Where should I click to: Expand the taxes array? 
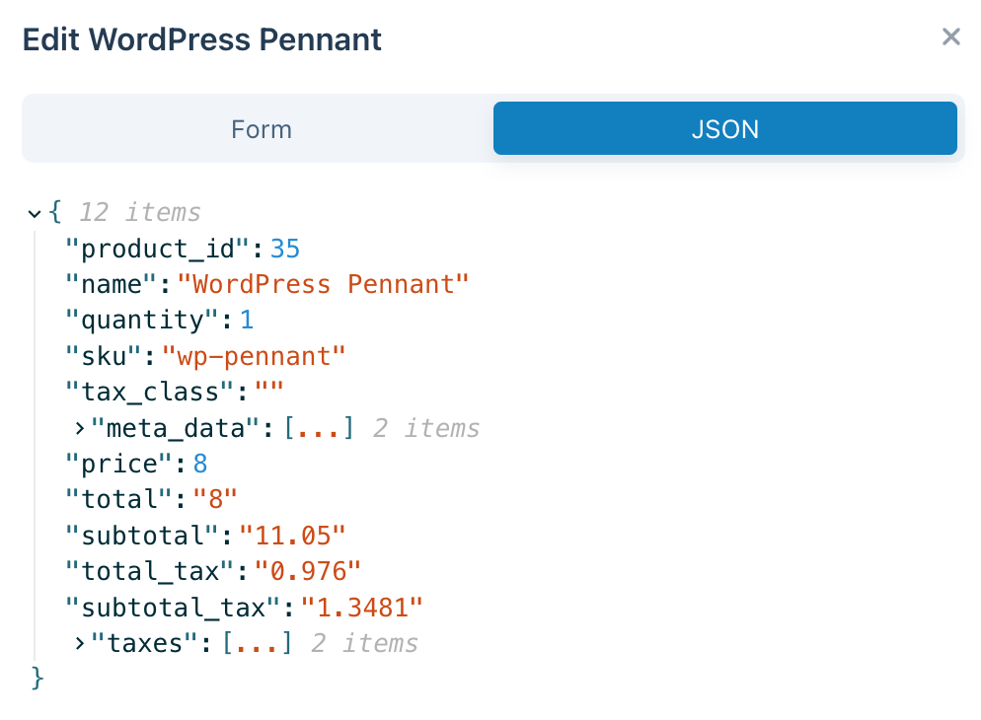80,643
